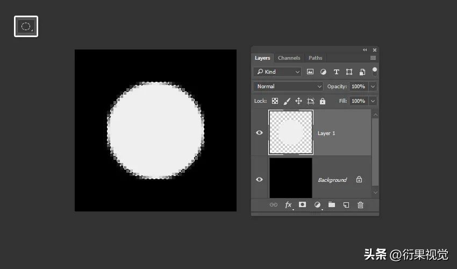The height and width of the screenshot is (269, 457).
Task: Hide Layer 1 using its eye icon
Action: pos(259,133)
